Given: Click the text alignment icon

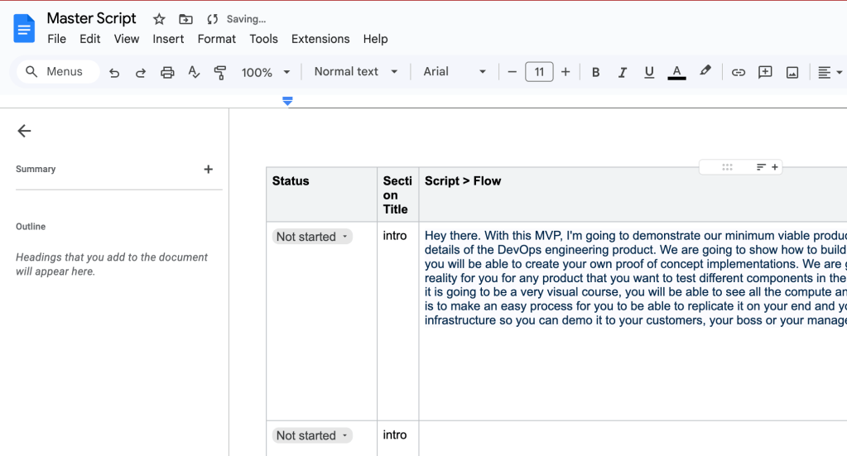Looking at the screenshot, I should click(x=824, y=72).
